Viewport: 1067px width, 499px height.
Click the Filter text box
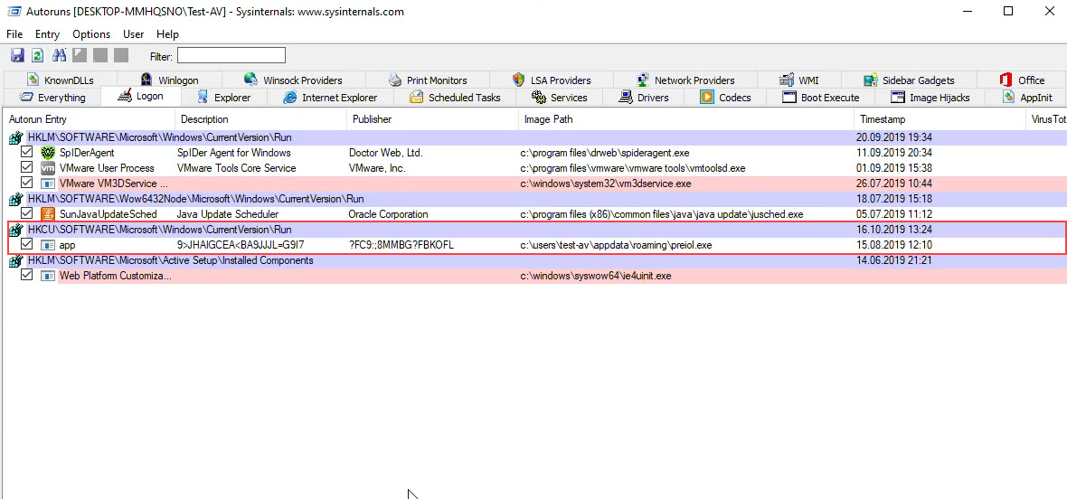[231, 56]
